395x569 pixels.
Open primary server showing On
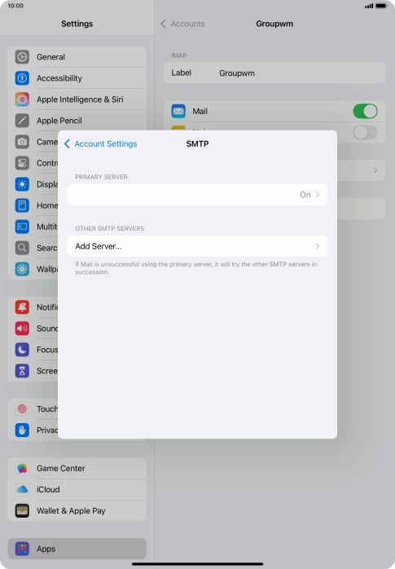pyautogui.click(x=197, y=195)
